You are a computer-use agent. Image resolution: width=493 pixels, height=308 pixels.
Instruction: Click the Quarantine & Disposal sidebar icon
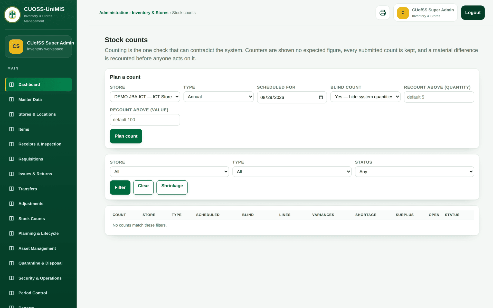click(x=12, y=263)
